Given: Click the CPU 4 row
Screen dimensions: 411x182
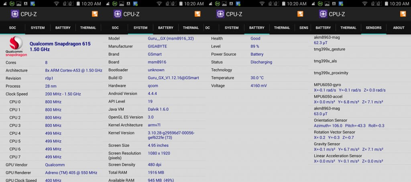Looking at the screenshot, I should tap(51, 133).
